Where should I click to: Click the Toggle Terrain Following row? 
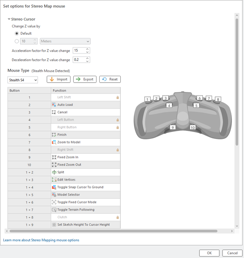85,210
